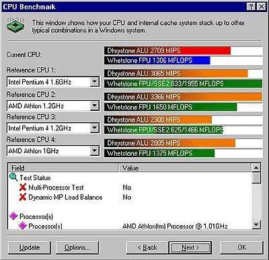Click the CPU Benchmark title bar text
The height and width of the screenshot is (260, 269).
pos(29,7)
